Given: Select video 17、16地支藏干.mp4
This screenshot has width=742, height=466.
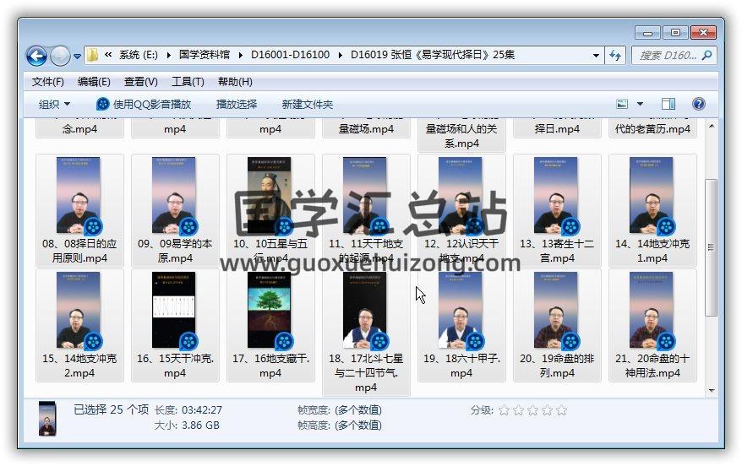Looking at the screenshot, I should [x=270, y=325].
